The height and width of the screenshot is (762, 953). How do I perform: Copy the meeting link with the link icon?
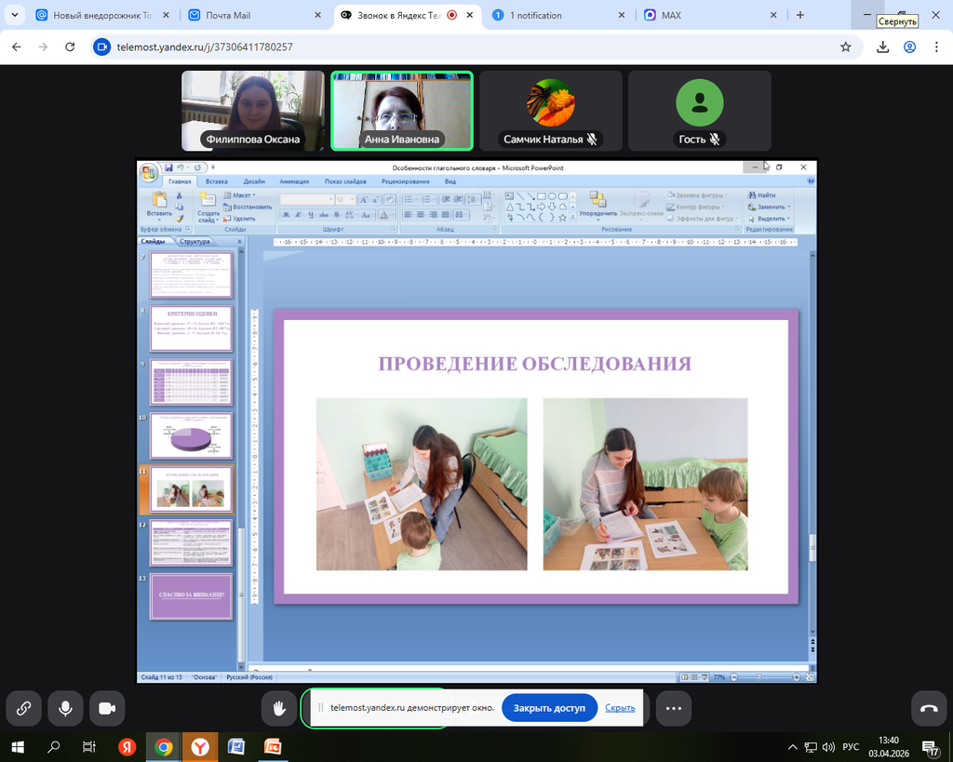(24, 708)
